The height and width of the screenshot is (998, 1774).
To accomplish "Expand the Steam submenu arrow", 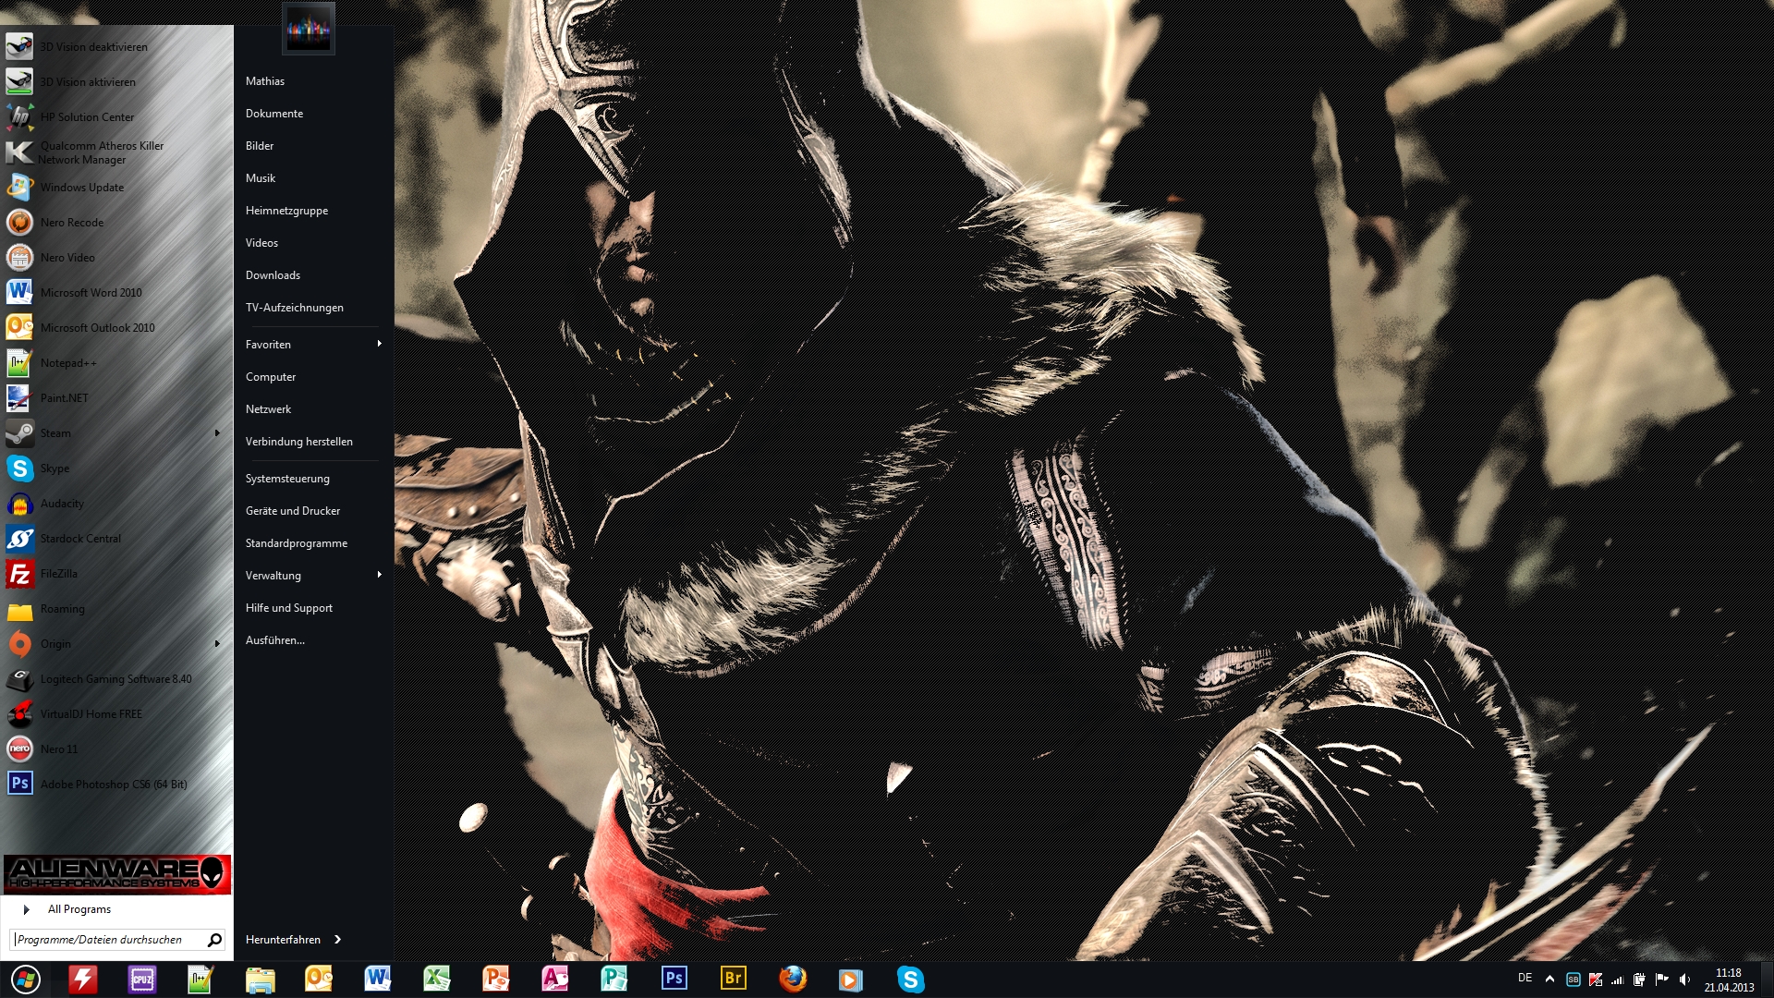I will click(217, 432).
